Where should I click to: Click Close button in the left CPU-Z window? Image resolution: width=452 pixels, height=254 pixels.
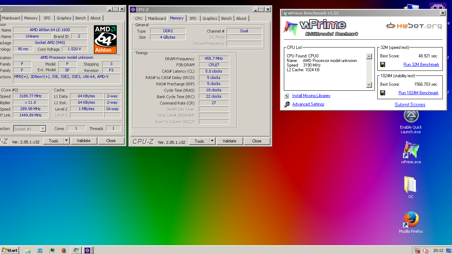pyautogui.click(x=111, y=141)
